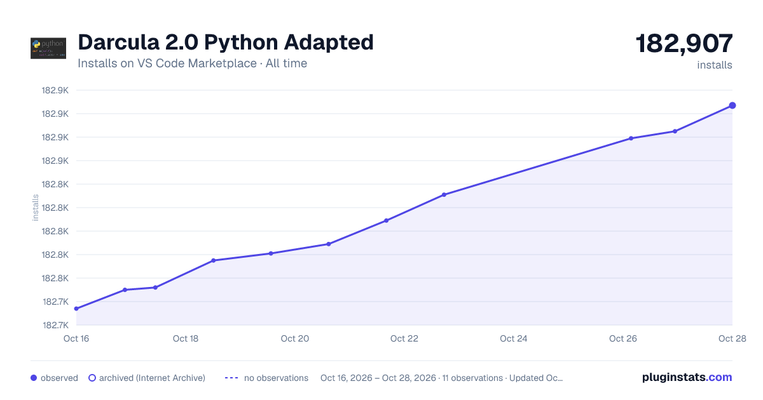Select the final large Oct 28 data point
Screen dimensions: 763x400
pyautogui.click(x=732, y=105)
